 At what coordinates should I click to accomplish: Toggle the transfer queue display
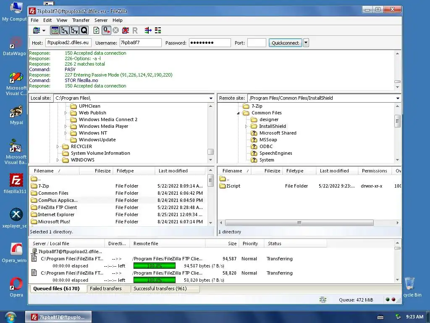coord(84,30)
